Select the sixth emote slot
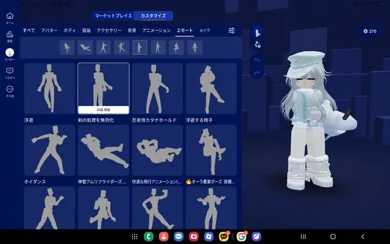390x244 pixels. 158,48
